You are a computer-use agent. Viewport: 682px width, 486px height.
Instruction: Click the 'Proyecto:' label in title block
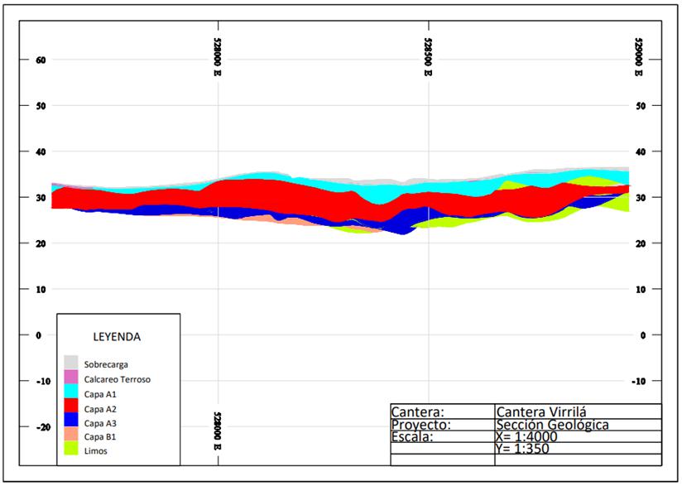420,424
